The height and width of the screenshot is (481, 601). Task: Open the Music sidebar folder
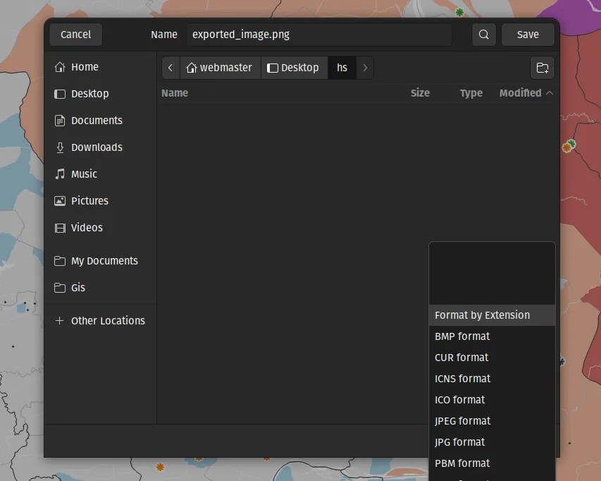coord(84,174)
